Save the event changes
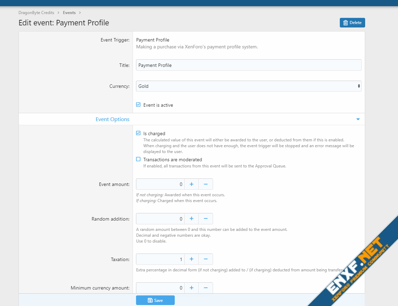This screenshot has width=398, height=306. [155, 300]
